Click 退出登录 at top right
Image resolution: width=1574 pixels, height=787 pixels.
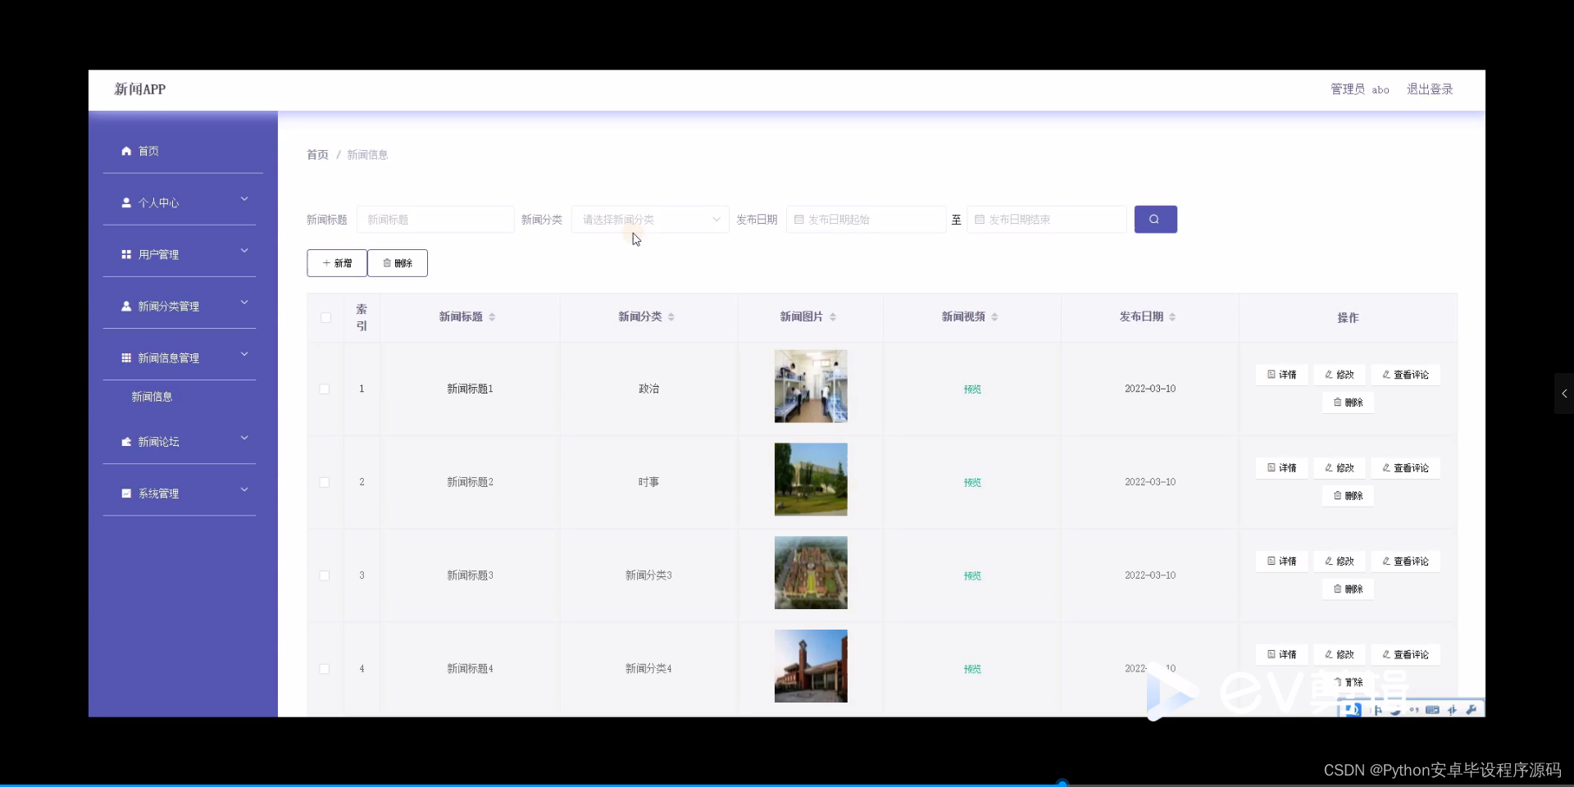pyautogui.click(x=1430, y=89)
